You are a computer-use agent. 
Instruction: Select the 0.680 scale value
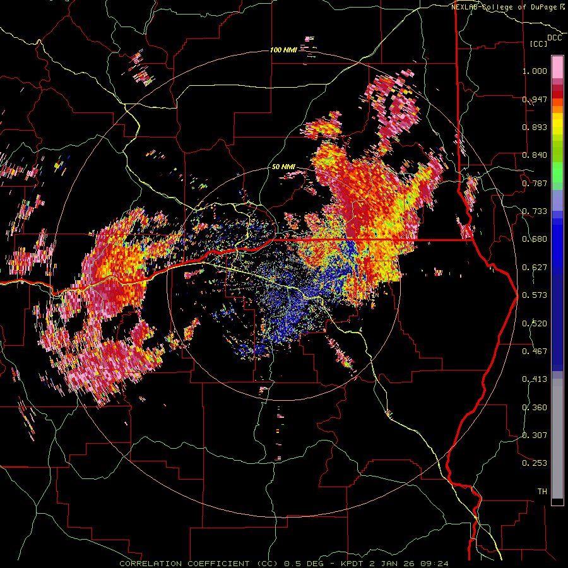535,239
